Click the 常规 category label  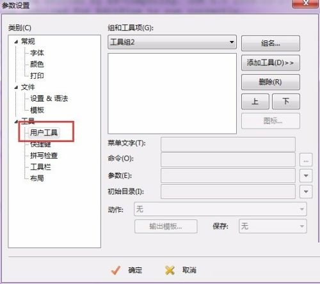click(x=28, y=42)
